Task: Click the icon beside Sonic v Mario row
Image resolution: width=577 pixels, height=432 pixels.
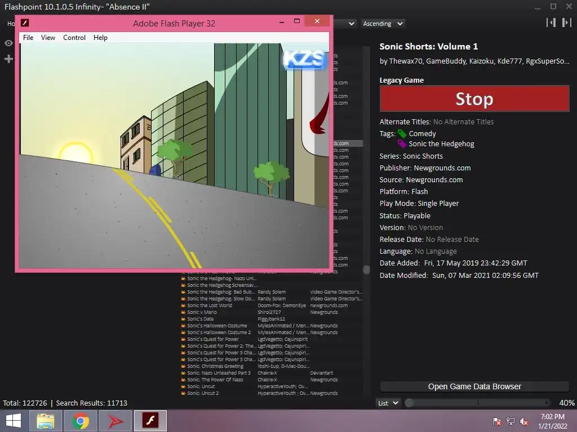Action: point(183,312)
